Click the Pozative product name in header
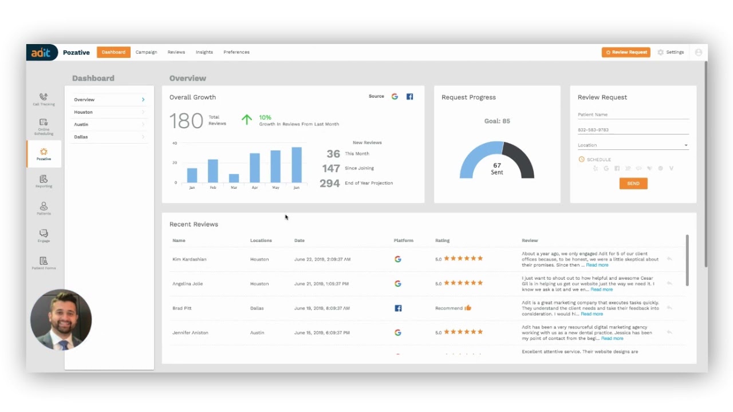This screenshot has width=733, height=412. point(76,52)
